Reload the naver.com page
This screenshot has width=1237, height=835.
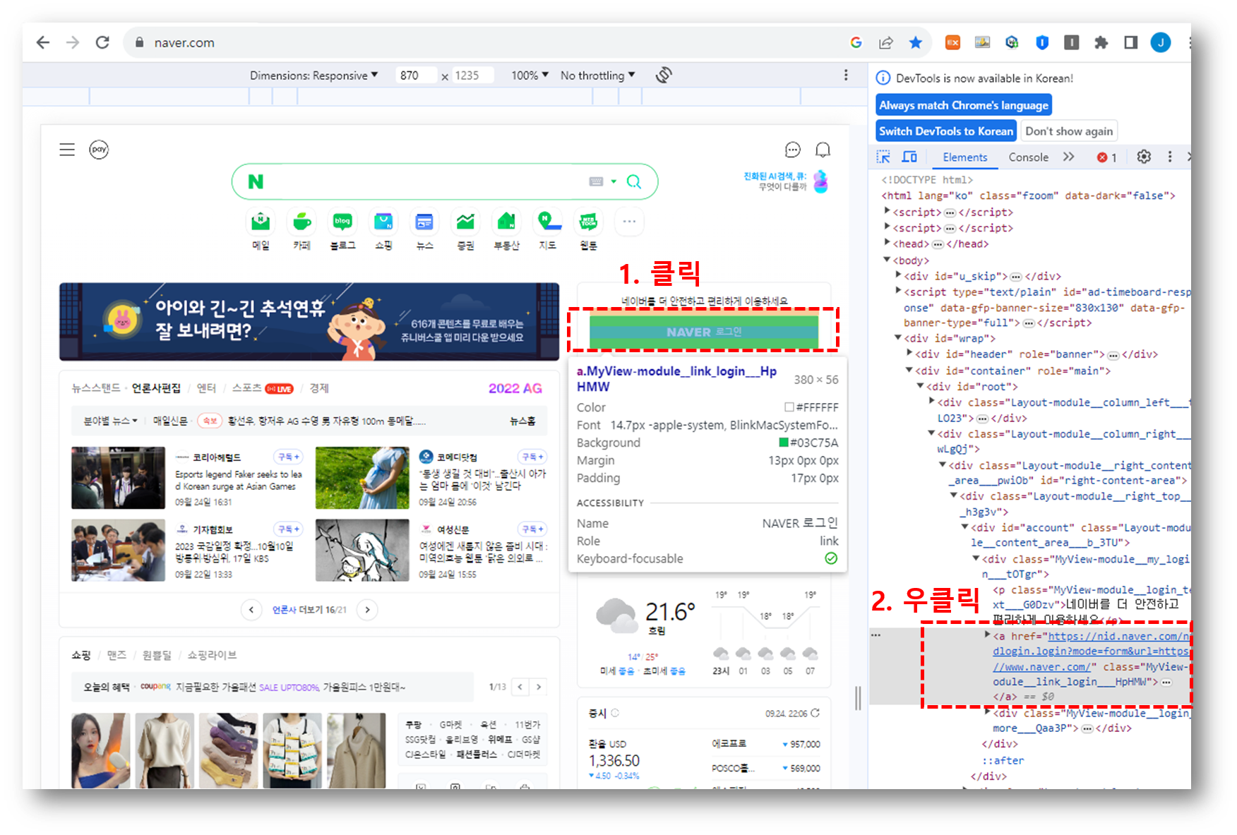point(102,42)
